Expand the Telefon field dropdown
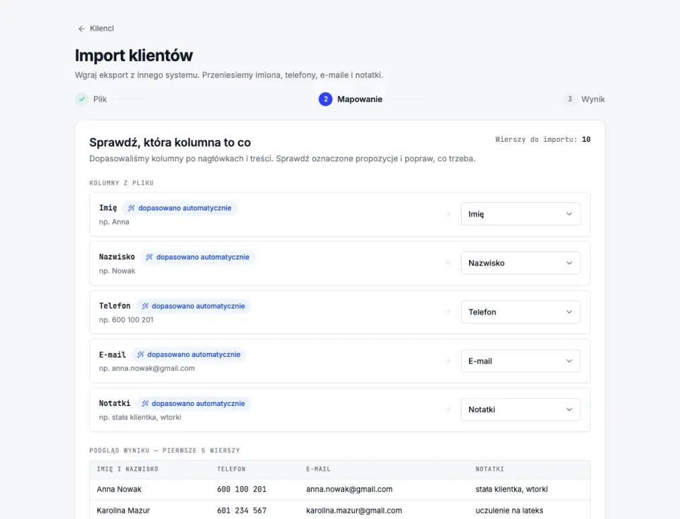Screen dimensions: 680x519 coord(520,312)
